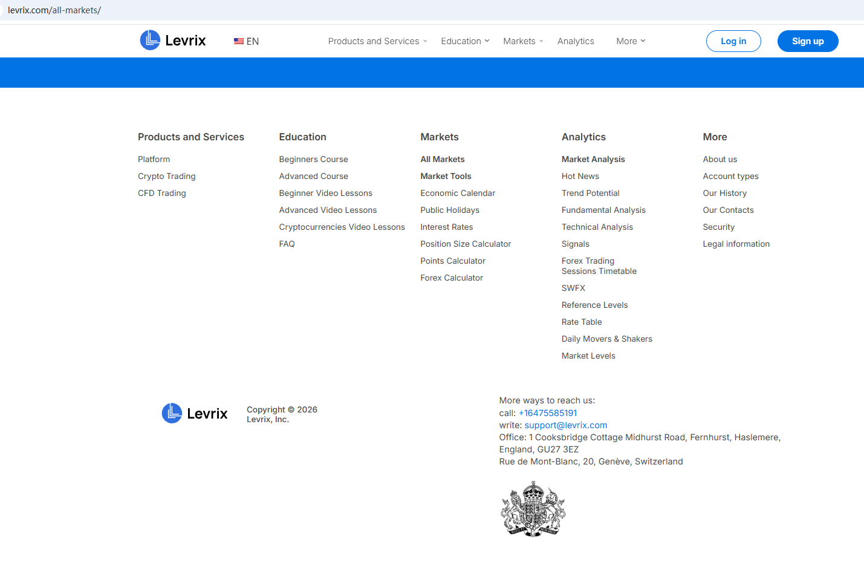Click the Levrix logo in header
The width and height of the screenshot is (864, 580).
[173, 41]
